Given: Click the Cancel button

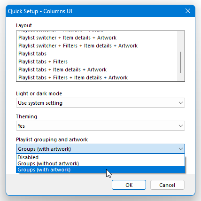Looking at the screenshot, I should click(167, 185).
